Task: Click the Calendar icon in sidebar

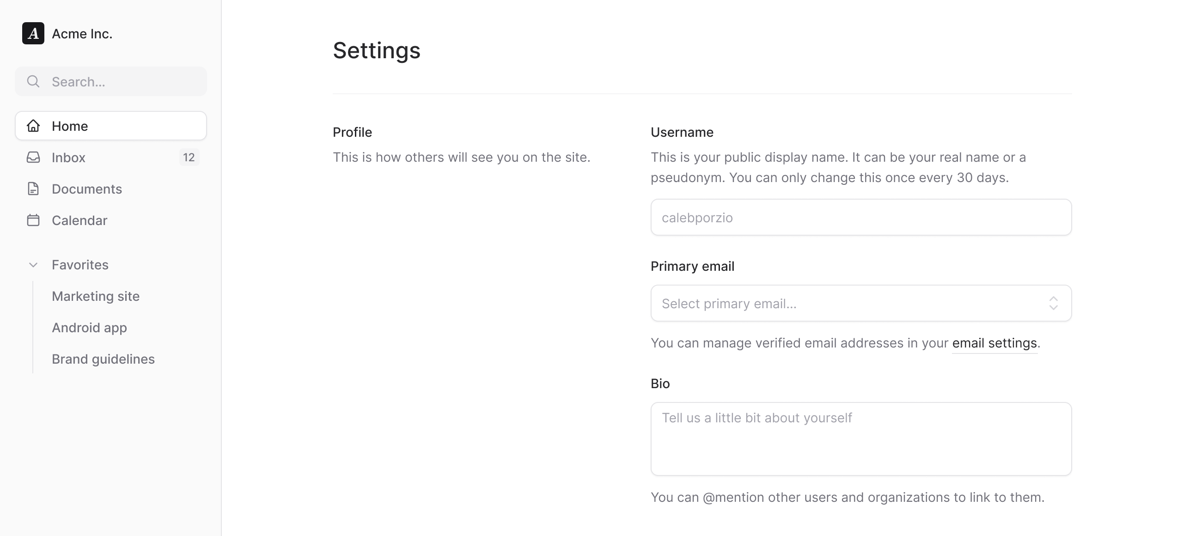Action: [33, 220]
